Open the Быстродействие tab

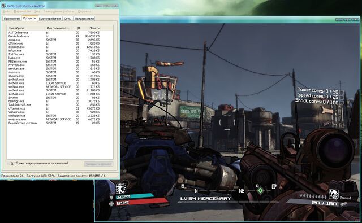coord(50,19)
